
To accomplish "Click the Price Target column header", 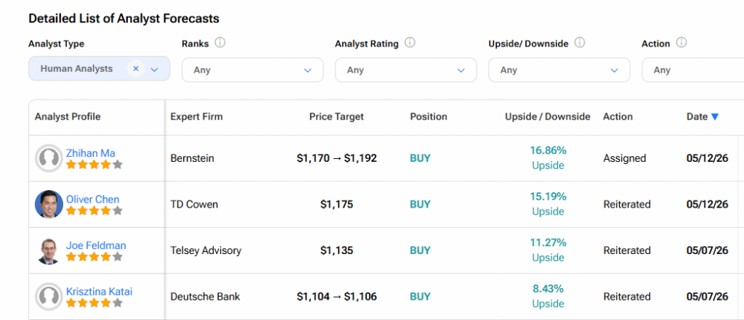I will (336, 117).
